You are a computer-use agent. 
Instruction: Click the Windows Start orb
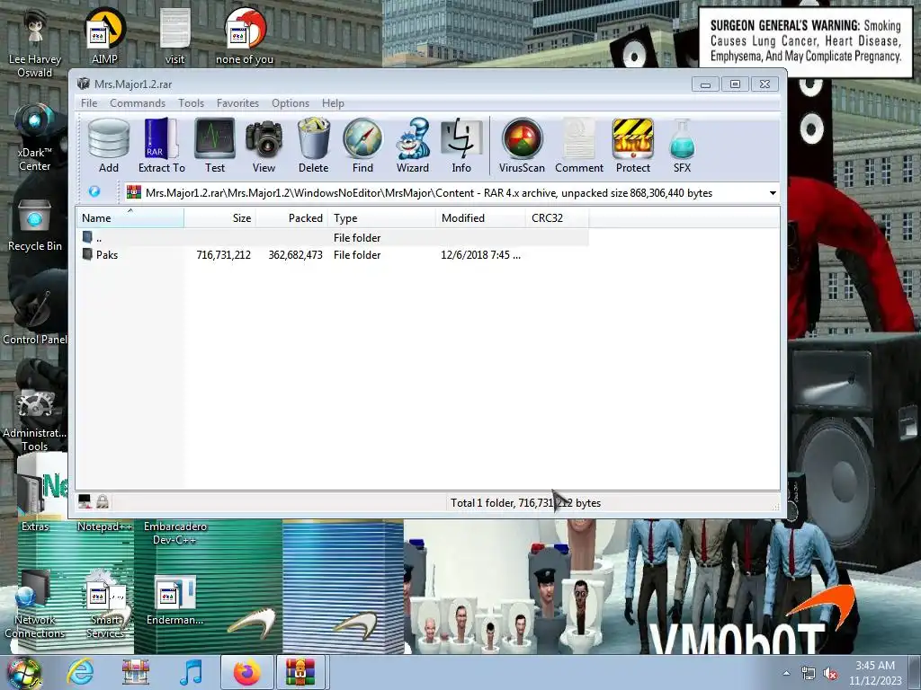point(23,672)
